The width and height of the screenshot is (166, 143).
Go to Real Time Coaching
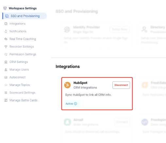tap(23, 39)
